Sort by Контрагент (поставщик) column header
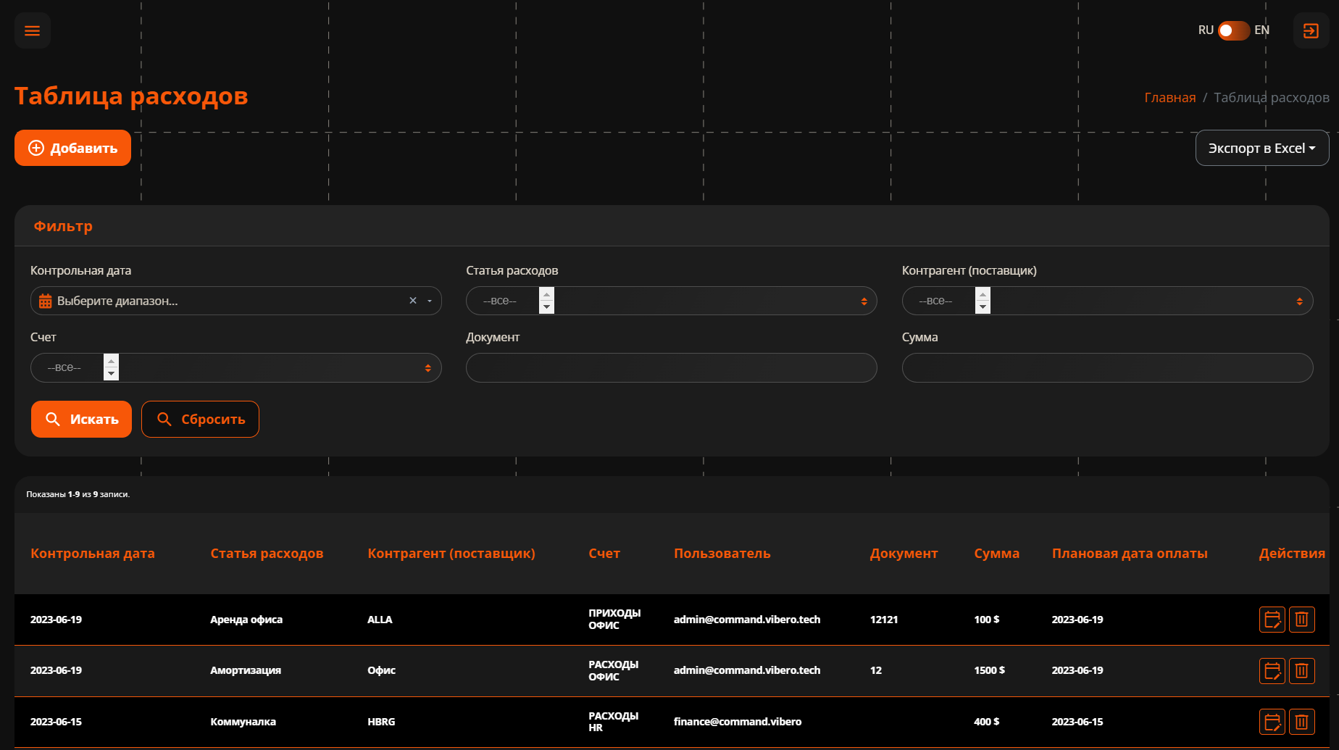Image resolution: width=1339 pixels, height=750 pixels. tap(451, 553)
